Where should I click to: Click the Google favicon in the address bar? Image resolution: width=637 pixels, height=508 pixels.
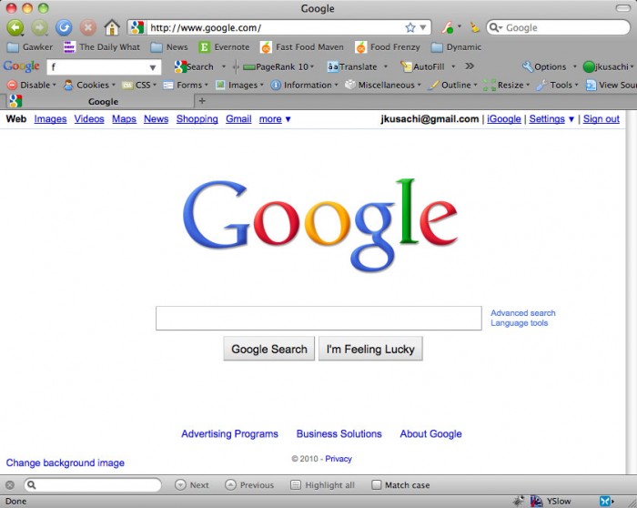(x=137, y=27)
